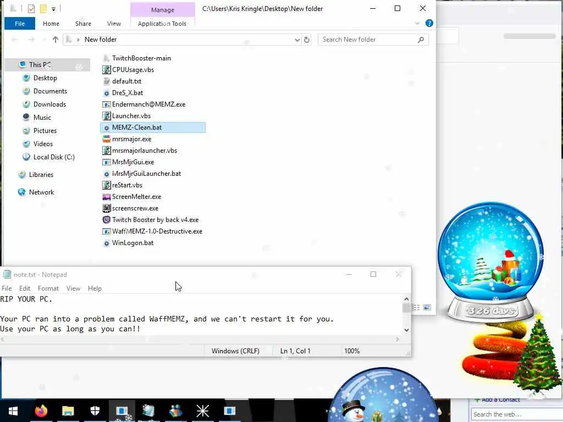Open Downloads in navigation pane
The image size is (563, 422).
[x=49, y=104]
